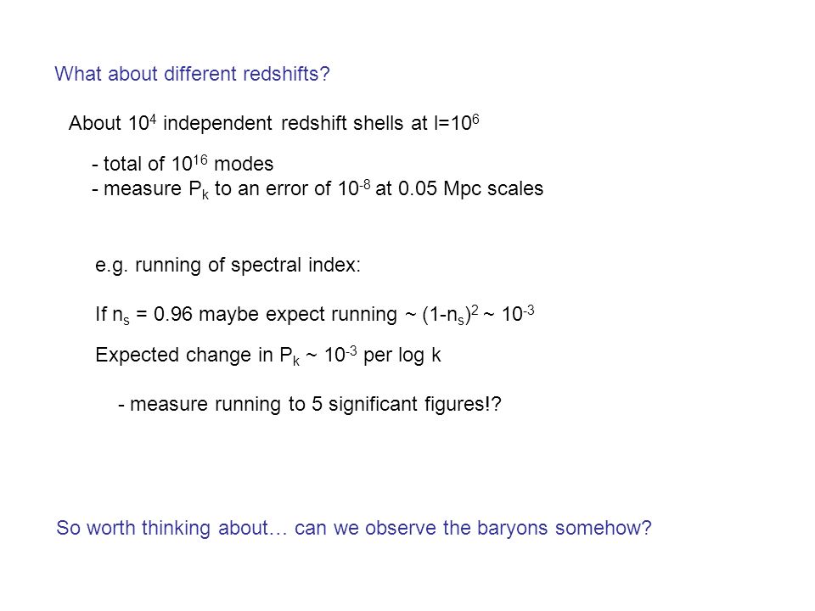Click the heading 'What about different redshifts?'

[193, 74]
